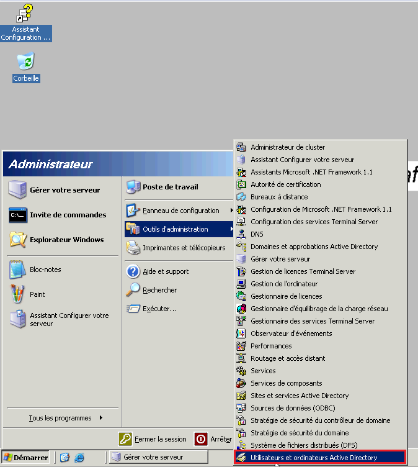Open Gérer votre serveur in admin submenu
This screenshot has height=467, width=418.
coord(321,259)
